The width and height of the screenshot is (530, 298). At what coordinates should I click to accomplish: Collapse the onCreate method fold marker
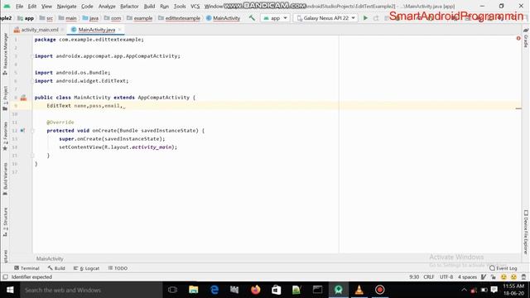(32, 131)
